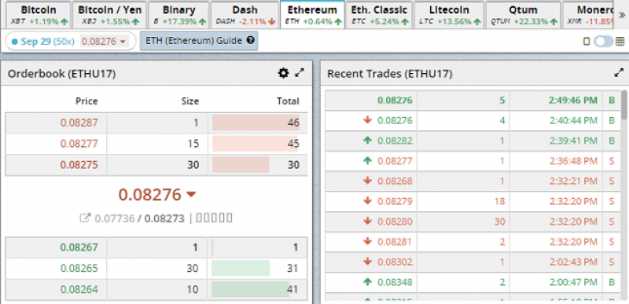629x304 pixels.
Task: Click depth bar showing total 46
Action: click(256, 123)
